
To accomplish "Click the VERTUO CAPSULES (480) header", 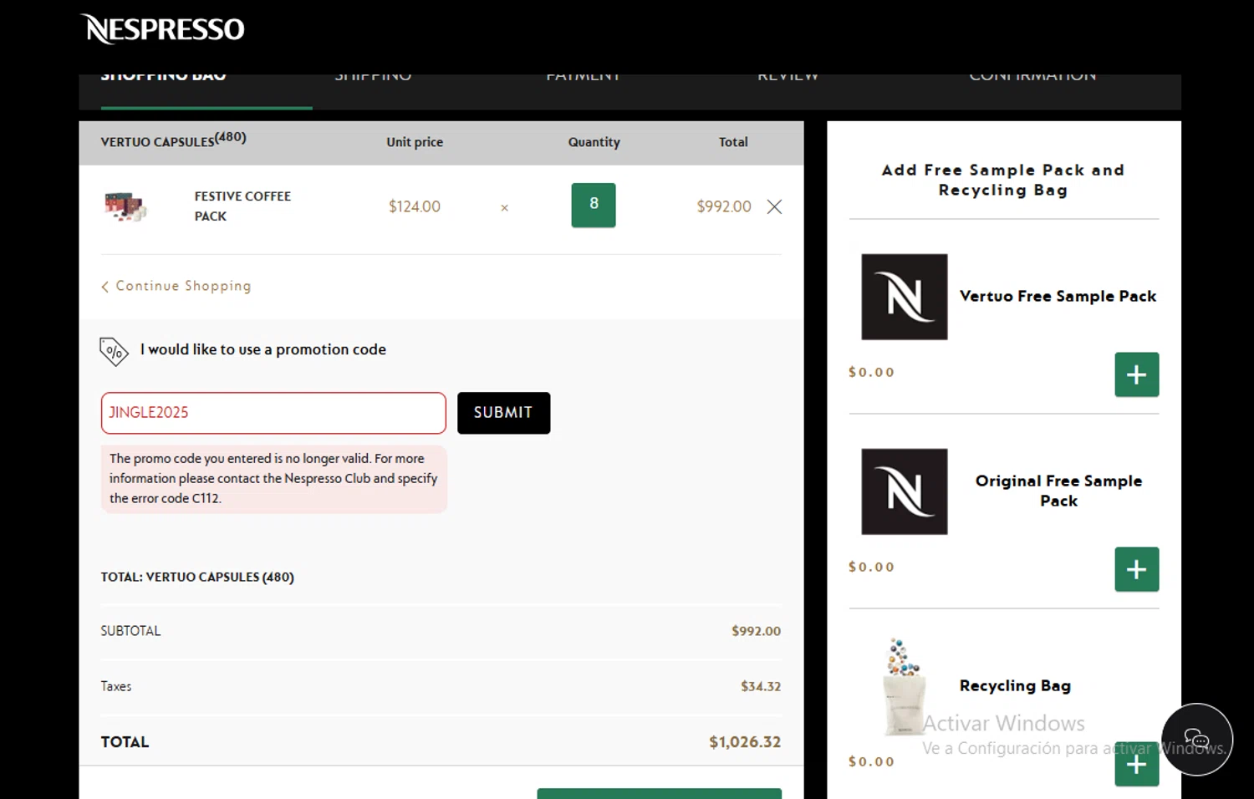I will (x=173, y=140).
